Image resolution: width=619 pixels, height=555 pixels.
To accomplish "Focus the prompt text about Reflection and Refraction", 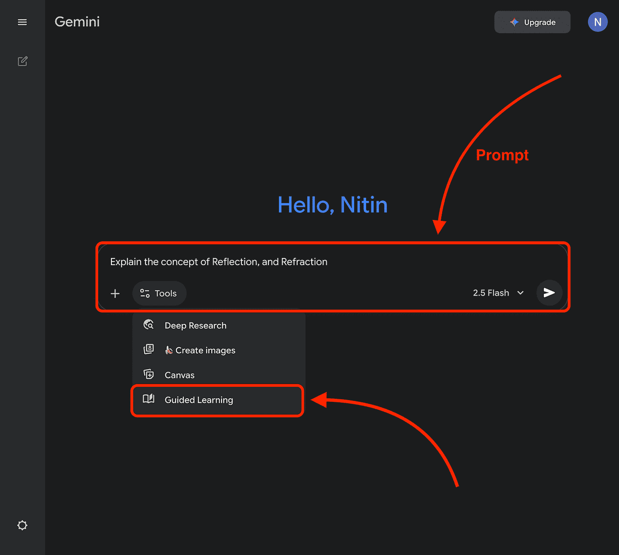I will click(219, 262).
